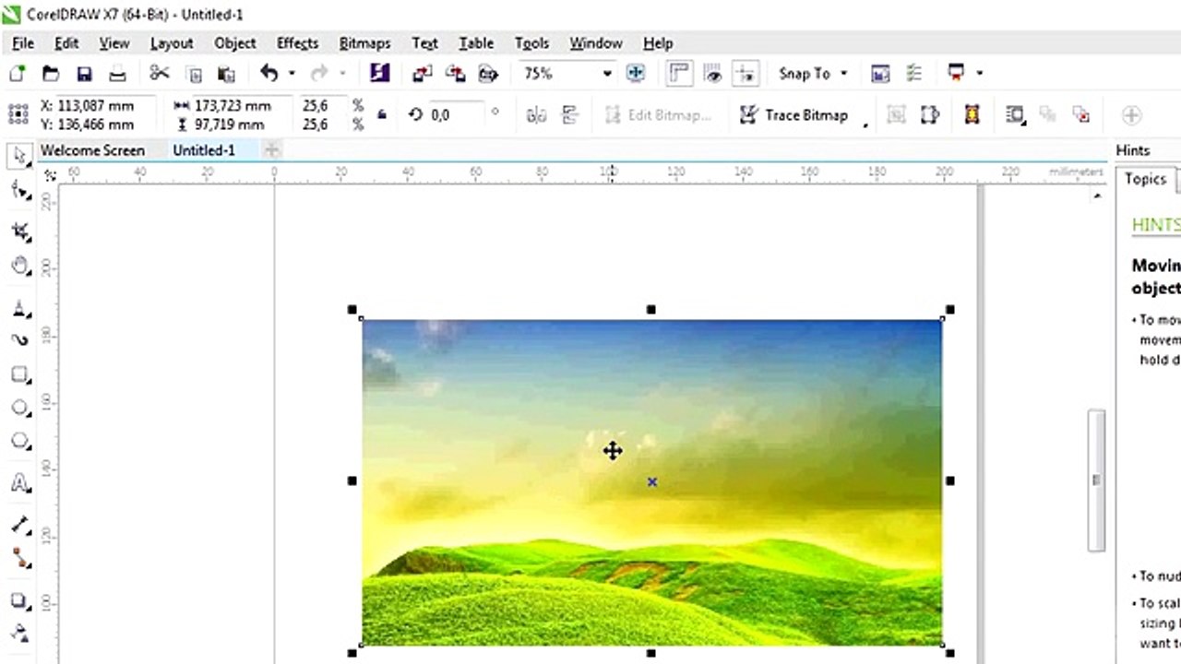Copy the selected object
1181x664 pixels.
194,74
